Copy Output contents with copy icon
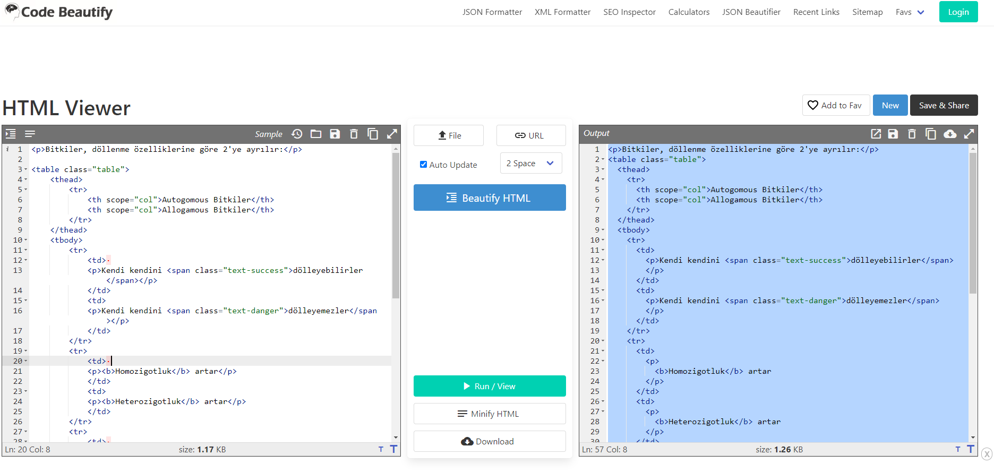The height and width of the screenshot is (472, 994). click(x=931, y=134)
